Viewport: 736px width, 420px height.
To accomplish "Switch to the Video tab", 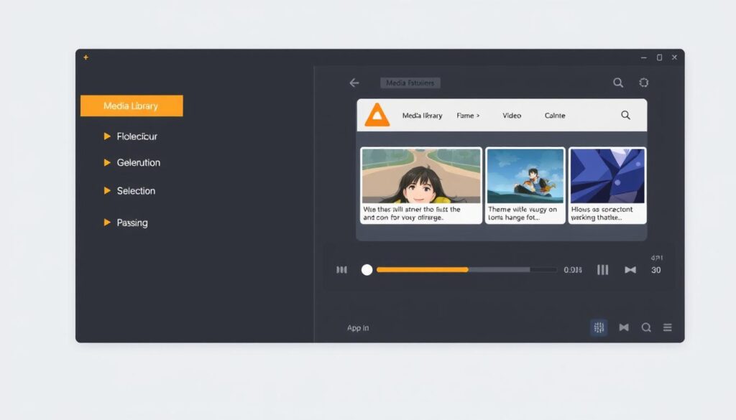I will pyautogui.click(x=512, y=116).
